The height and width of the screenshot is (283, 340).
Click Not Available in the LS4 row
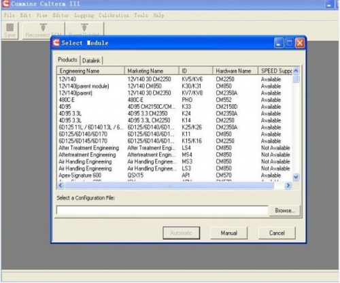pos(275,148)
